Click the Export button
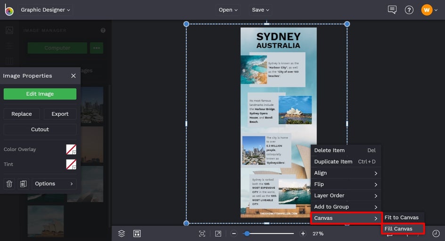Image resolution: width=445 pixels, height=241 pixels. coord(60,114)
